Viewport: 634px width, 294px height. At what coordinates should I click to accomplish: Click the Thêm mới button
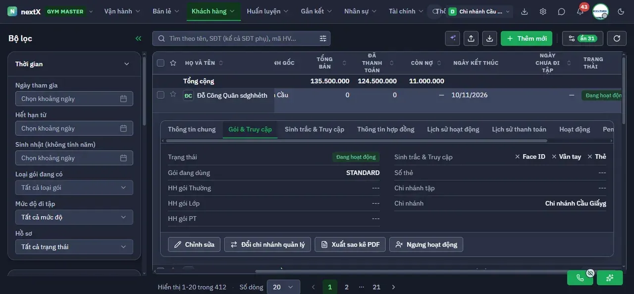(x=527, y=39)
